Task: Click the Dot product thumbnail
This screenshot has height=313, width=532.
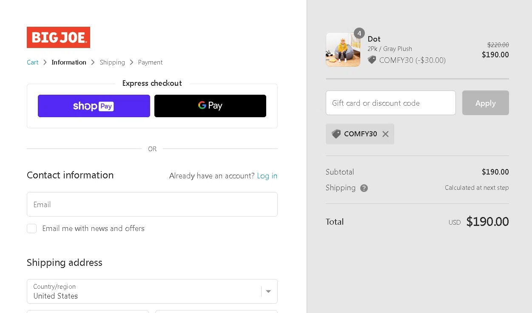Action: [343, 50]
